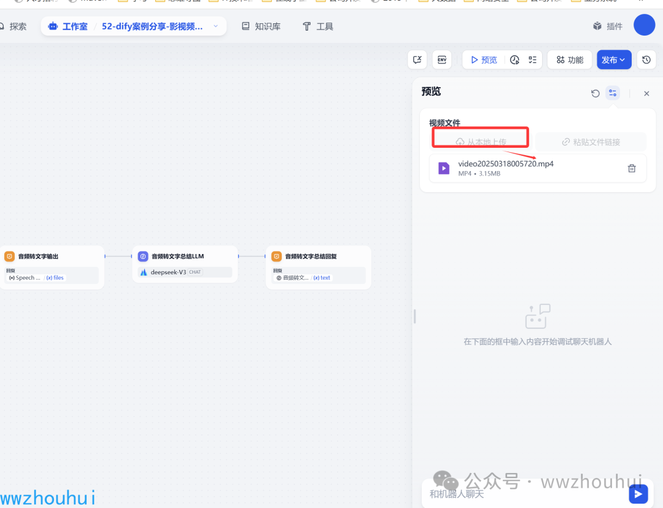This screenshot has height=508, width=663.
Task: Click 粘贴文件链接 to paste a file link
Action: (591, 142)
